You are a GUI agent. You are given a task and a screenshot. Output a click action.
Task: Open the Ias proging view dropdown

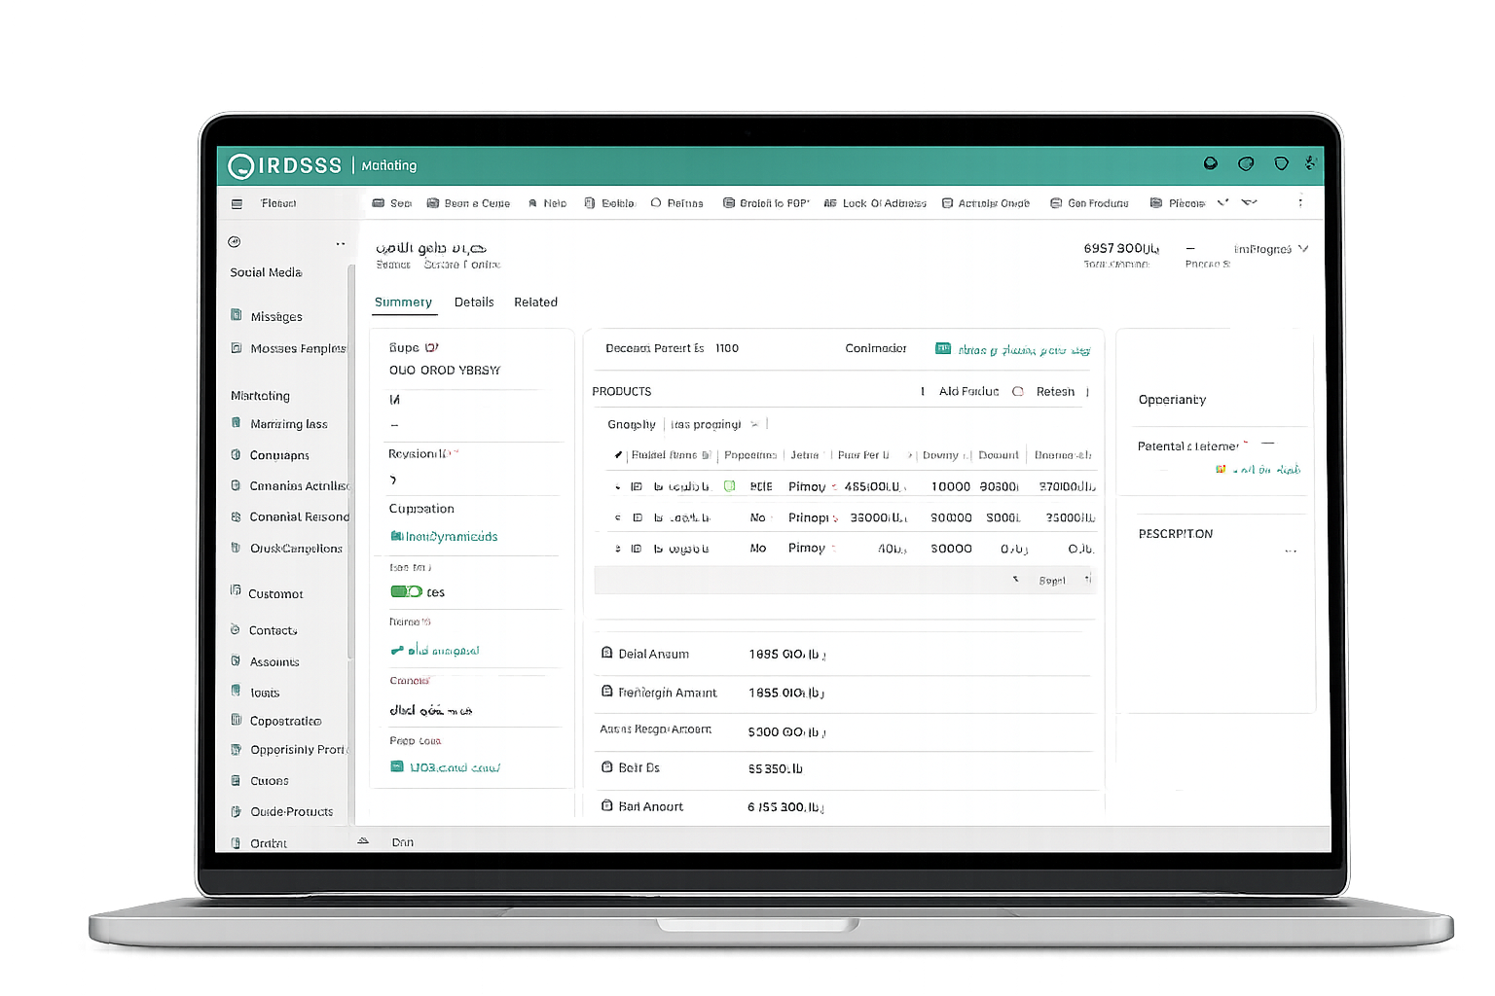[714, 424]
